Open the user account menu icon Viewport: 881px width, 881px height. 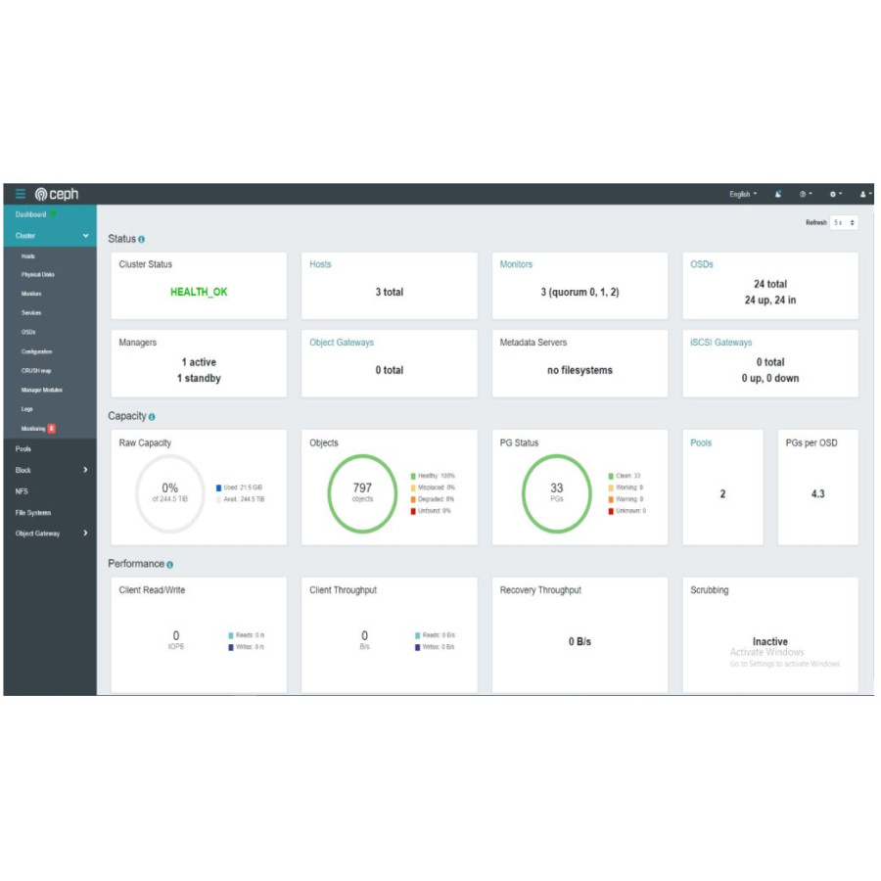pyautogui.click(x=862, y=194)
